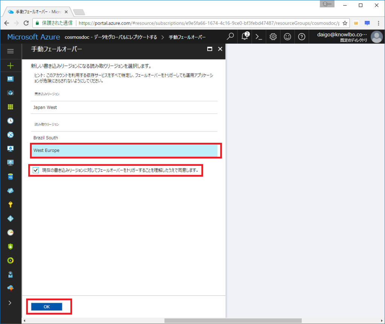Click the orange W extension icon
Screen dimensions: 385x324
click(x=356, y=23)
